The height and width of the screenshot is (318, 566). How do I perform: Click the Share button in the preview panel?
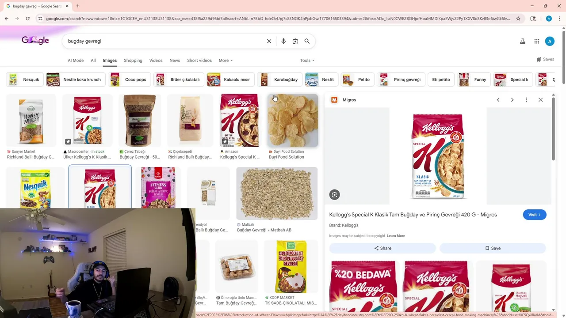pos(382,248)
